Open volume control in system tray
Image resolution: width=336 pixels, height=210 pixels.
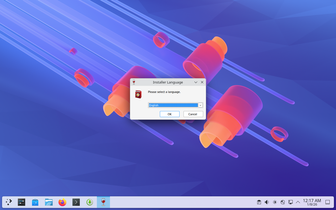[267, 202]
